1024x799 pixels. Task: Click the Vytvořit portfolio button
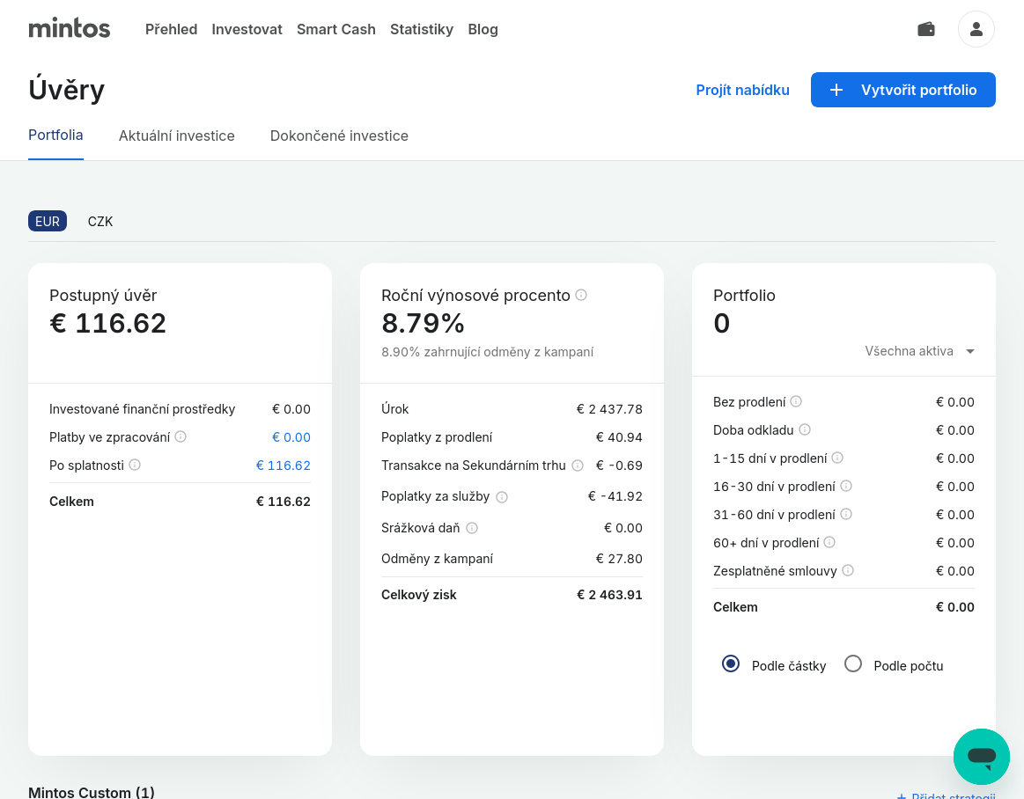coord(902,90)
